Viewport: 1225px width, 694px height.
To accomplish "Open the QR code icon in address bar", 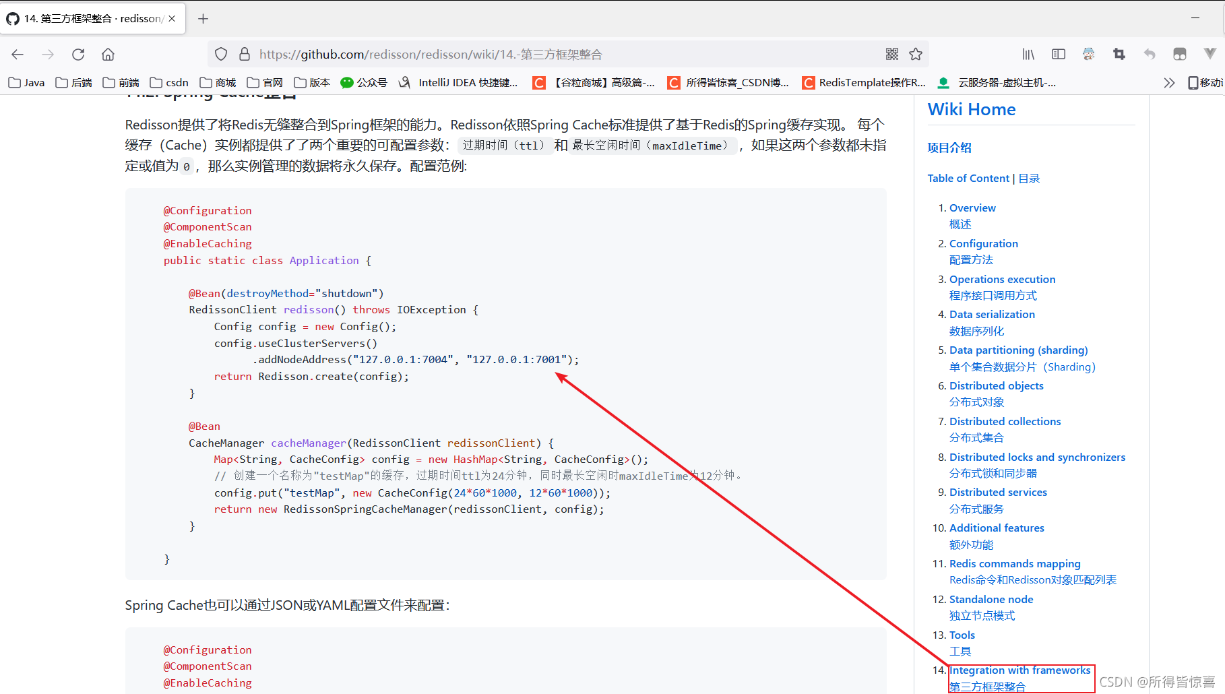I will (x=892, y=54).
